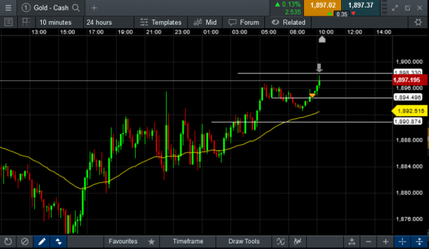This screenshot has width=429, height=249.
Task: Toggle the crosshair cursor button
Action: (x=402, y=241)
